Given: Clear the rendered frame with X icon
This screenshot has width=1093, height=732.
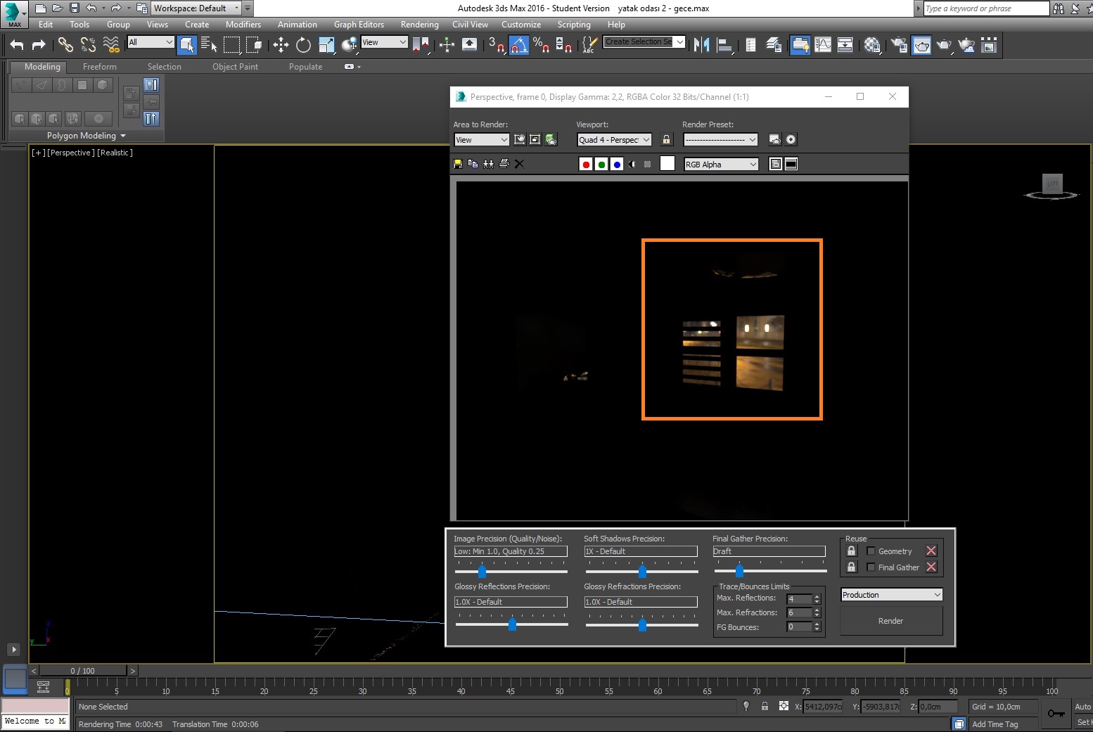Looking at the screenshot, I should (519, 164).
